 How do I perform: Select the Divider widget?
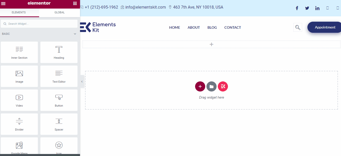pos(19,124)
